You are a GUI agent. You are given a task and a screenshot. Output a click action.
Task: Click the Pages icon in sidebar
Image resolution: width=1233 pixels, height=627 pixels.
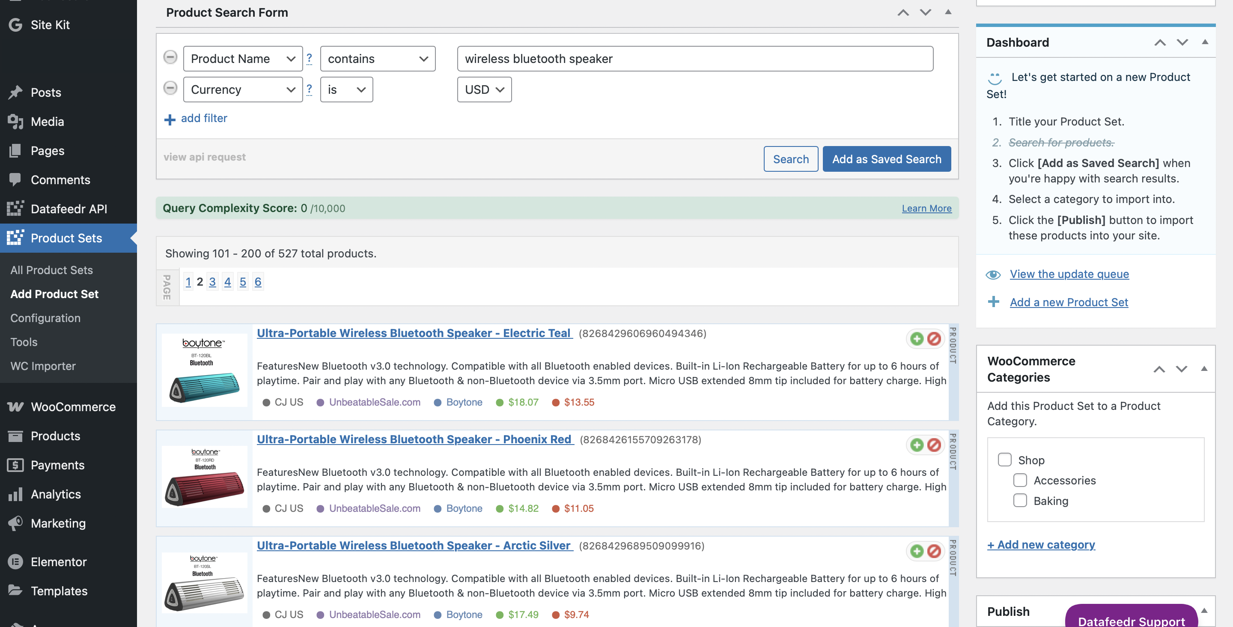(x=15, y=150)
